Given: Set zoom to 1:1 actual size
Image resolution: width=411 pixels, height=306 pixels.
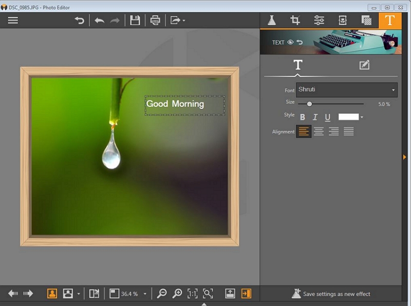Looking at the screenshot, I should coord(192,294).
